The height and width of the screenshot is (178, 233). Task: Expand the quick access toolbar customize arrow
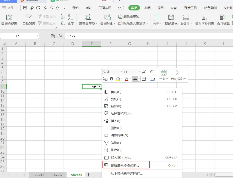(64, 8)
